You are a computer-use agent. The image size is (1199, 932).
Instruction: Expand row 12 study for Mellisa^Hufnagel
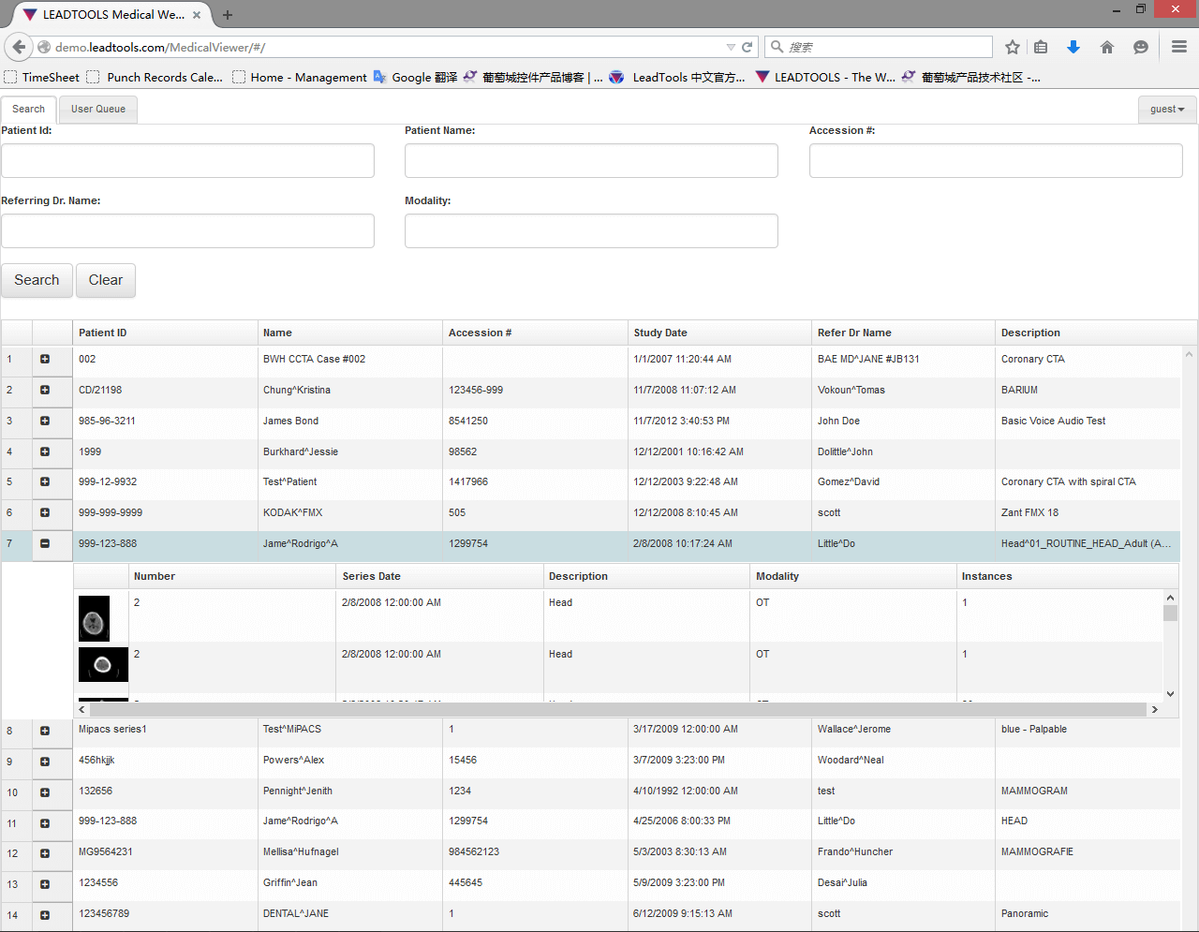(45, 853)
